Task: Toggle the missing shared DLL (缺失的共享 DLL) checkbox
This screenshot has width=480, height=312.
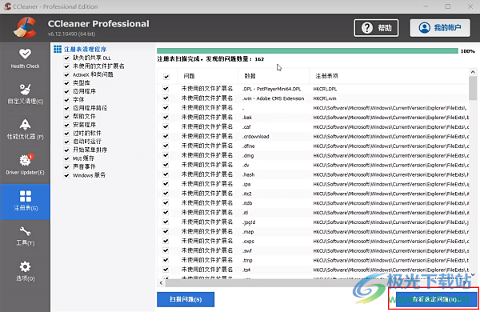Action: click(66, 58)
